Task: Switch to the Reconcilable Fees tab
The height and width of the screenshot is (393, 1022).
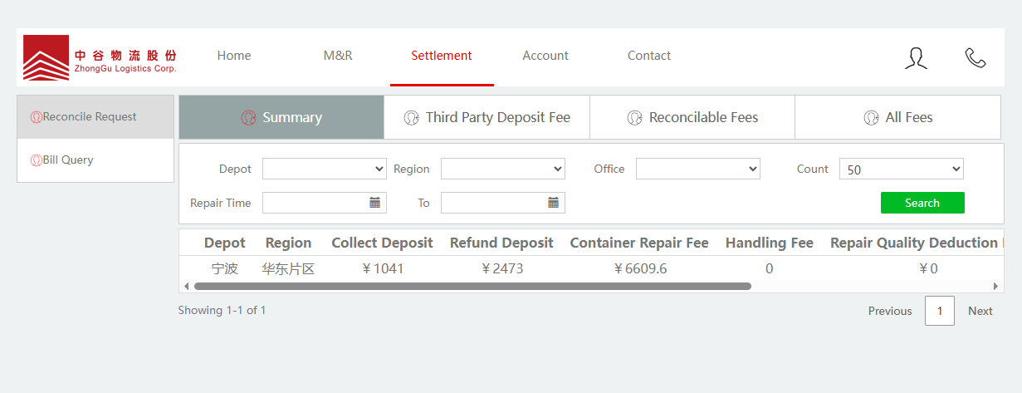Action: [692, 117]
